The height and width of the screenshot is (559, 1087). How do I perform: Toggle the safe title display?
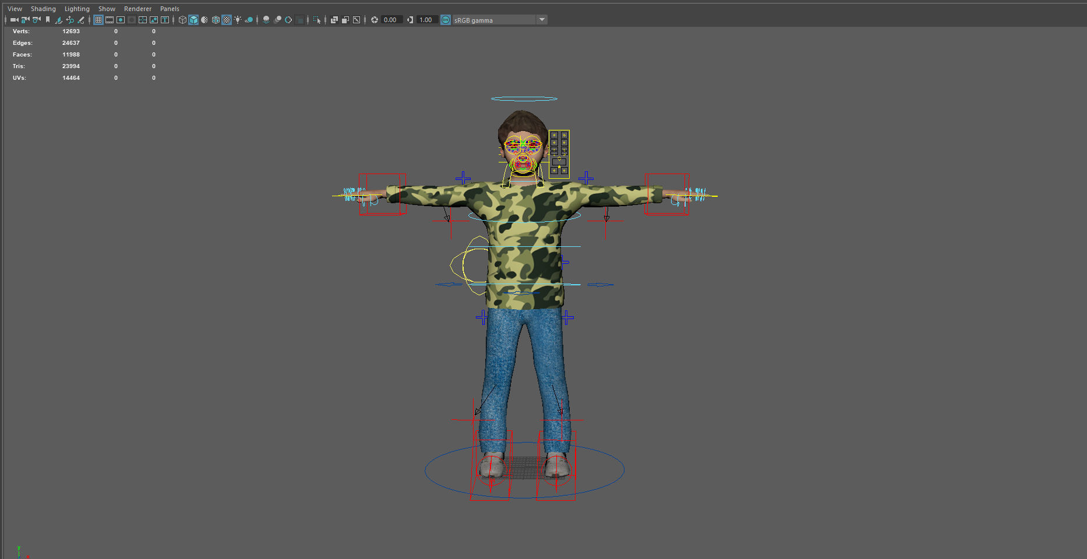165,19
